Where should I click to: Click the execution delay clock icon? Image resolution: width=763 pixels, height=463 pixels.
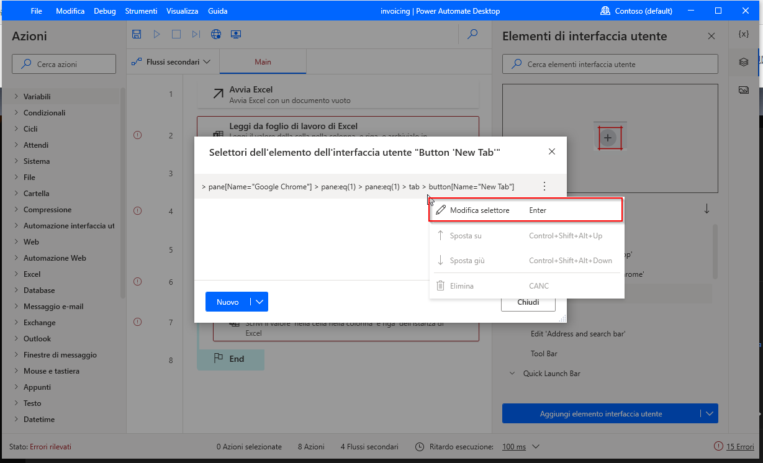click(x=419, y=447)
